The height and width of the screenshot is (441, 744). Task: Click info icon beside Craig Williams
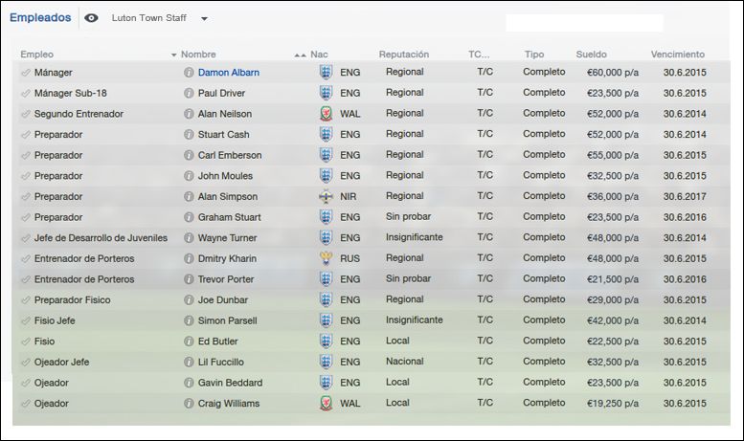tap(189, 404)
